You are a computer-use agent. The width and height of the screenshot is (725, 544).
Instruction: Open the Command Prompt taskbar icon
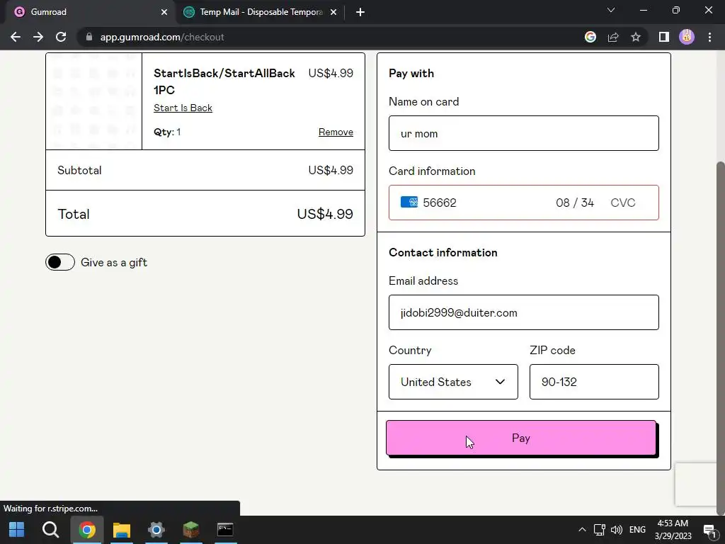[x=225, y=530]
